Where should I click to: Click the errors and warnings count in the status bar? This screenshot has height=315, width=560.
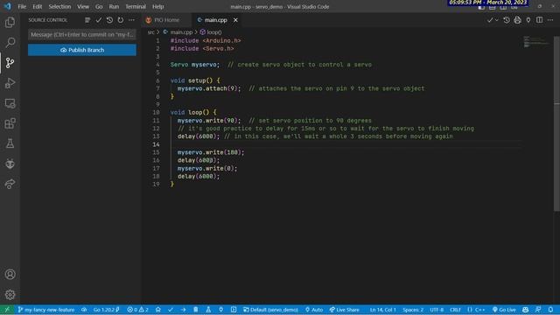point(137,310)
